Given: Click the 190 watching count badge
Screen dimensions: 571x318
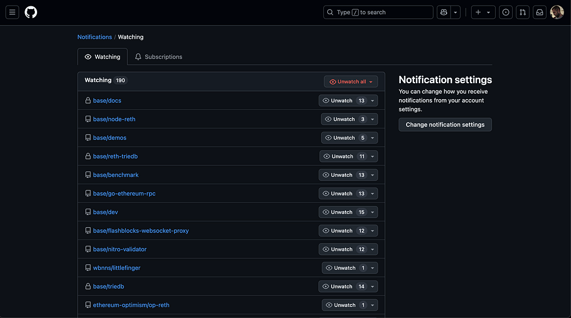Looking at the screenshot, I should [x=120, y=80].
